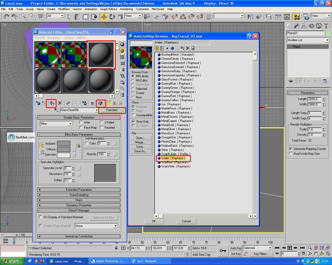Click the Select and Rotate tool
This screenshot has width=332, height=265.
click(x=112, y=17)
